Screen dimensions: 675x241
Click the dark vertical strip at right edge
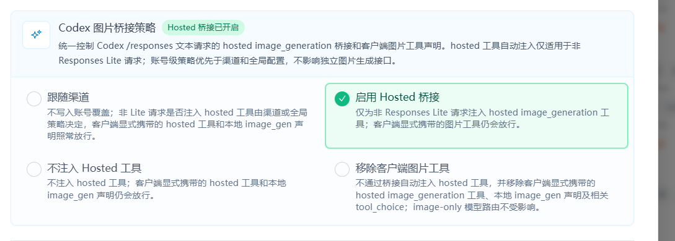coord(666,120)
